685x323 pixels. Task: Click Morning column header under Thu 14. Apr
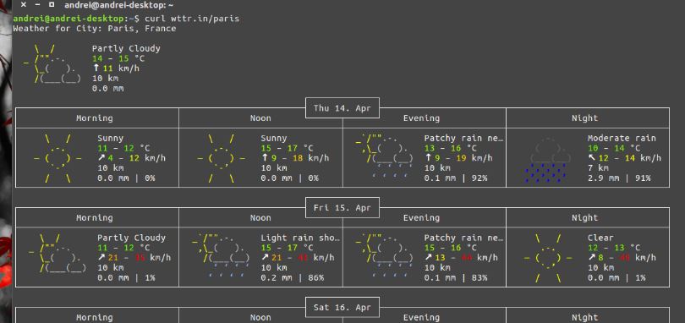pos(95,118)
